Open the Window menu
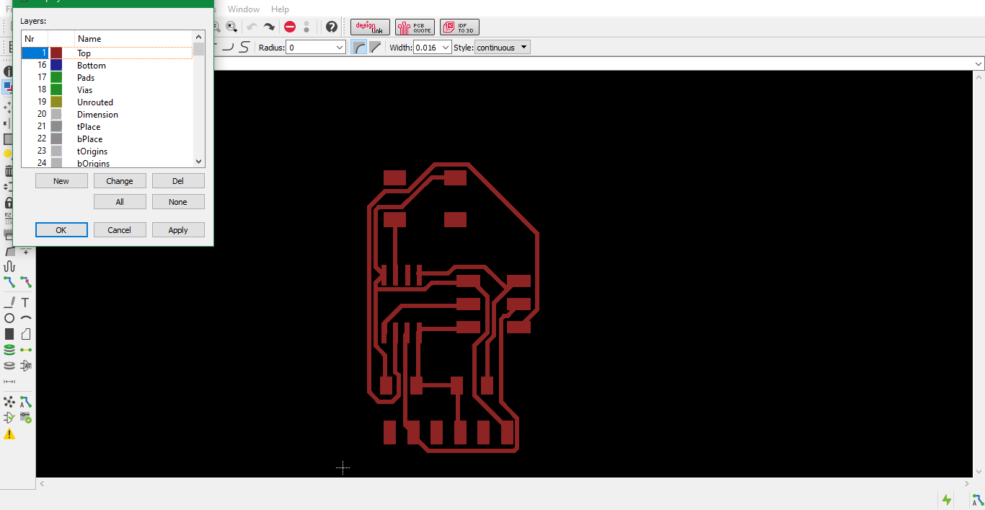The width and height of the screenshot is (985, 510). pos(244,9)
